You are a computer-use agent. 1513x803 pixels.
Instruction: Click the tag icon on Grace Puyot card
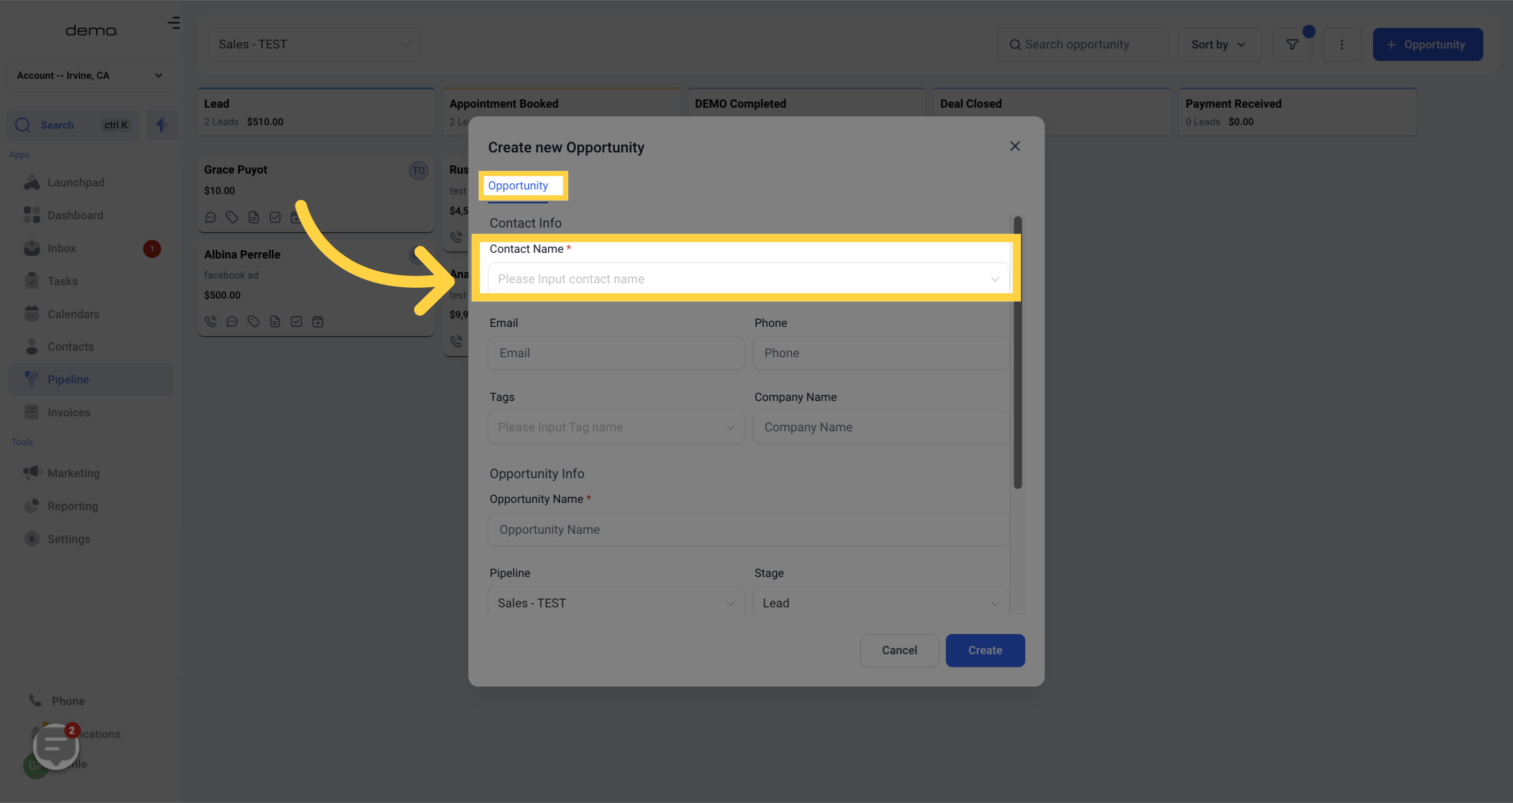coord(232,217)
